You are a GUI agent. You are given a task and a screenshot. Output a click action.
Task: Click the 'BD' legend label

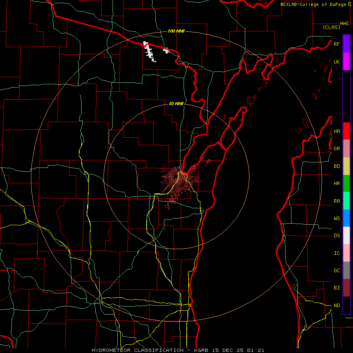tap(337, 166)
